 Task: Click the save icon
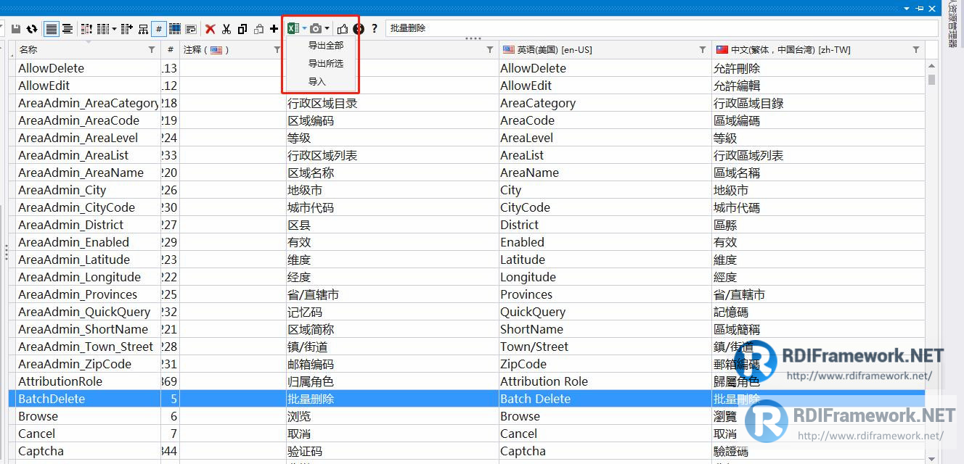[17, 28]
